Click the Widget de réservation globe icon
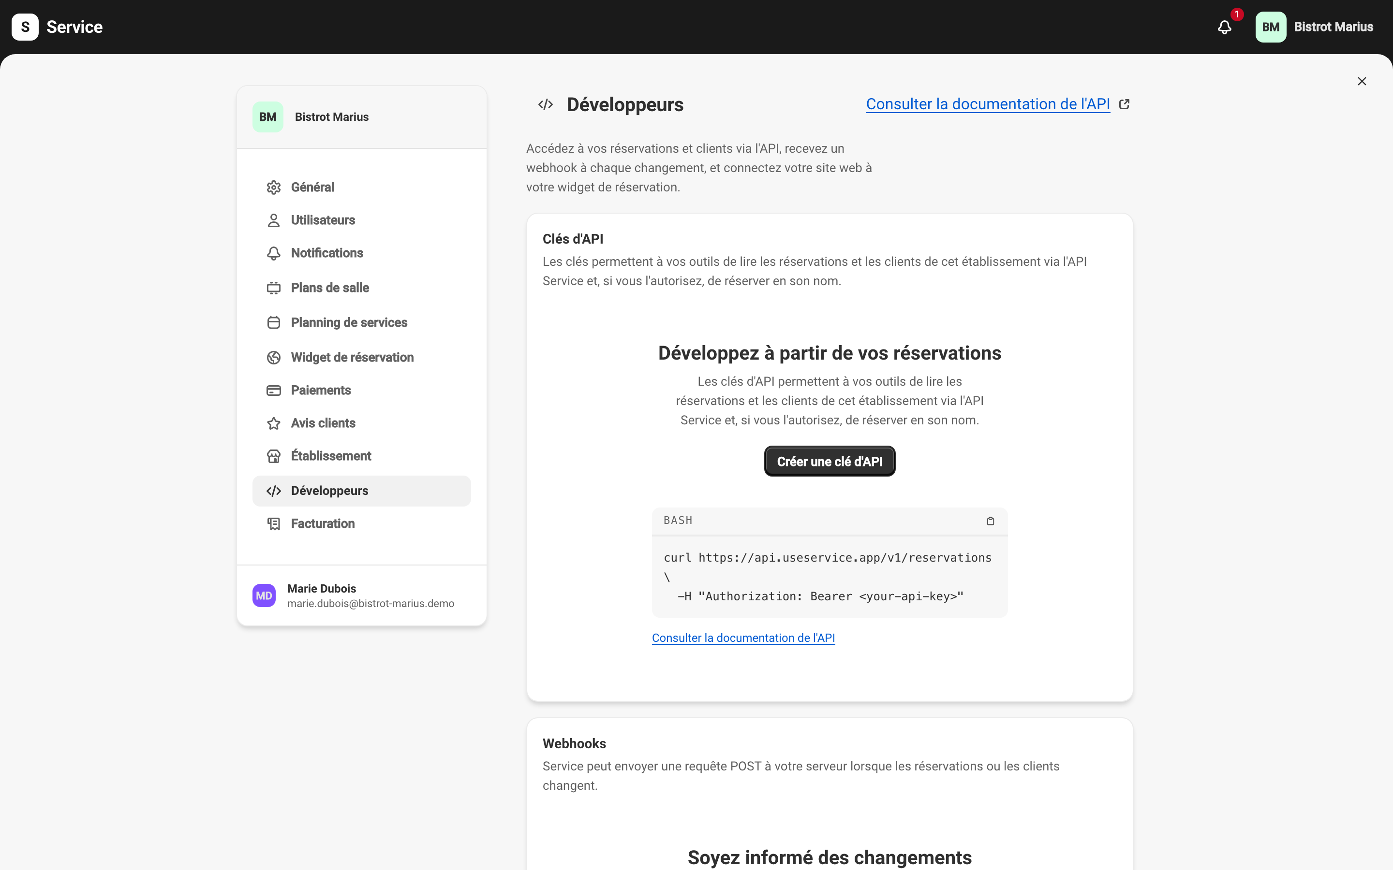 (x=273, y=357)
